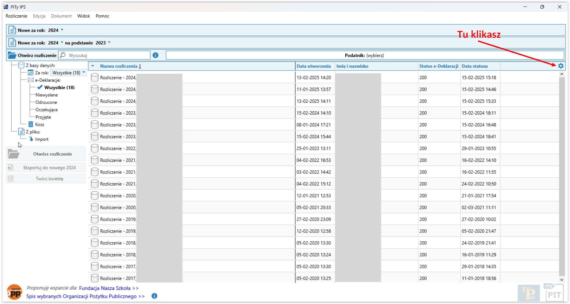Open the Za rok Wszystkie (18) dropdown
570x304 pixels.
pyautogui.click(x=68, y=73)
